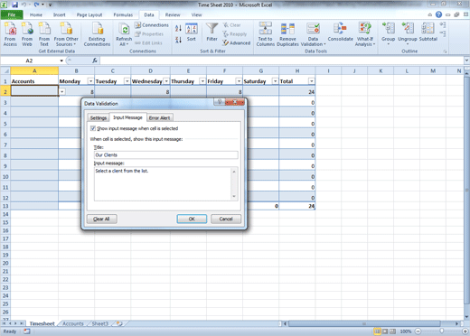Click into the Title input field
Image resolution: width=470 pixels, height=336 pixels.
166,155
